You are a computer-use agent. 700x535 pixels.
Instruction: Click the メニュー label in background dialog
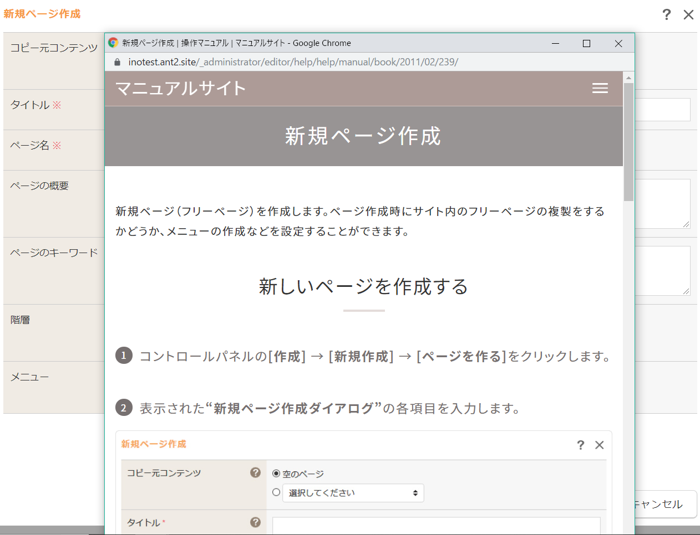[x=29, y=377]
